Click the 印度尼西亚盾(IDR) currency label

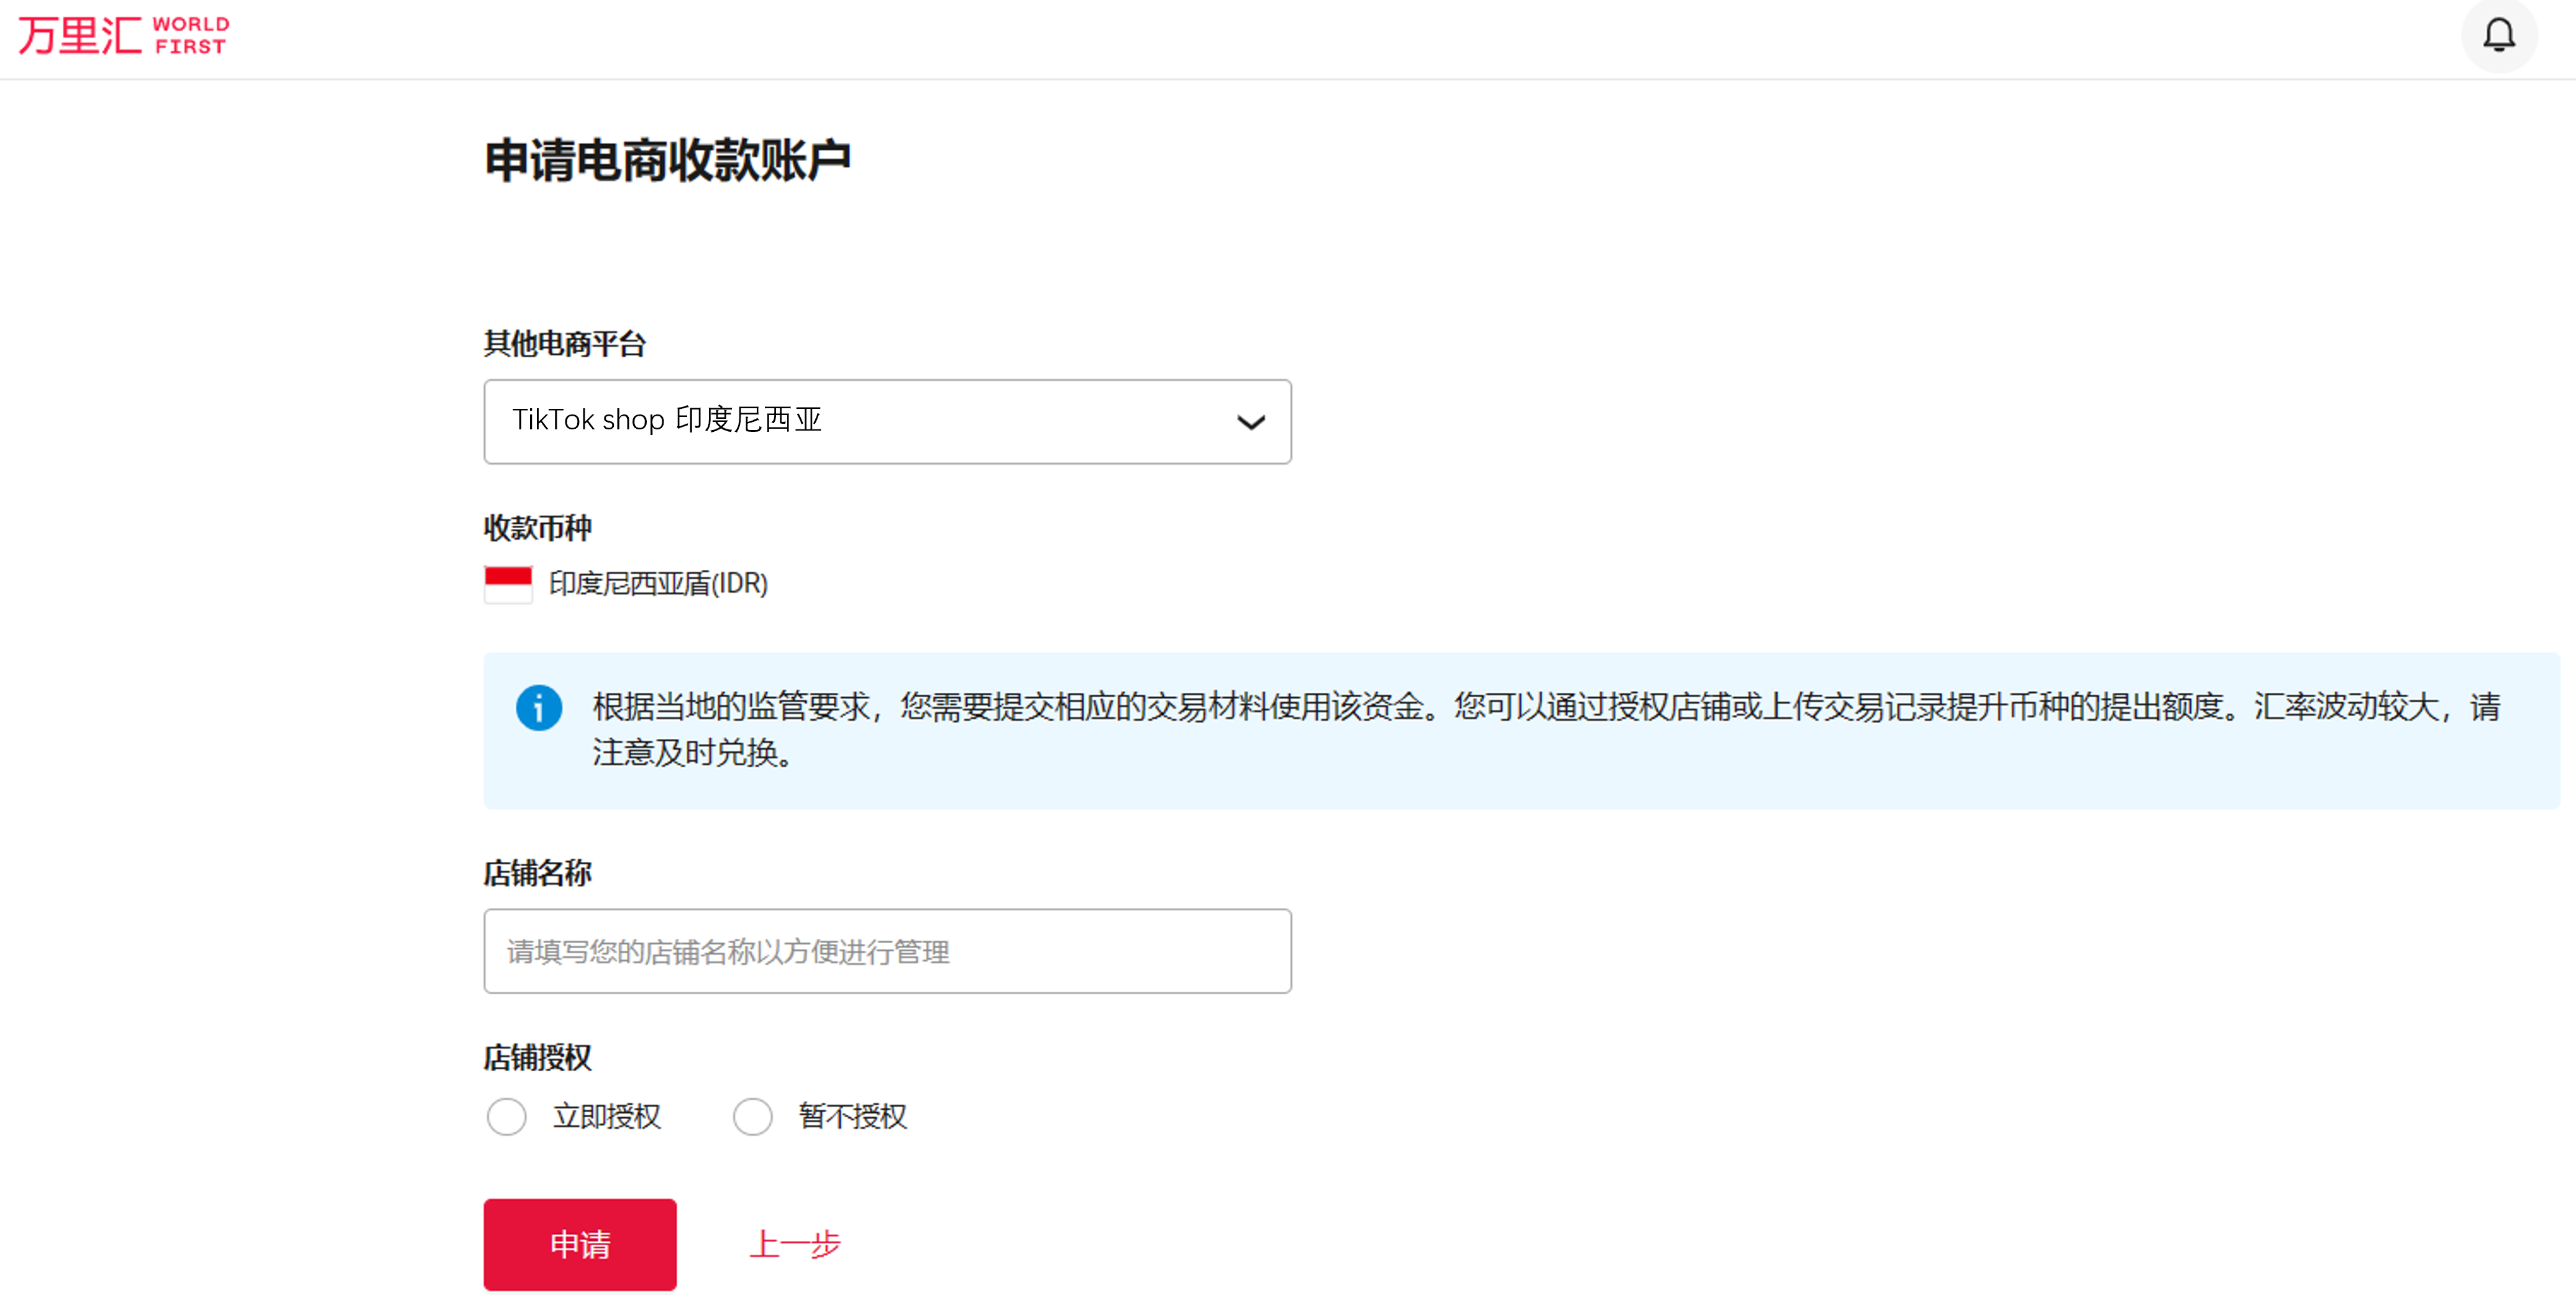[658, 584]
